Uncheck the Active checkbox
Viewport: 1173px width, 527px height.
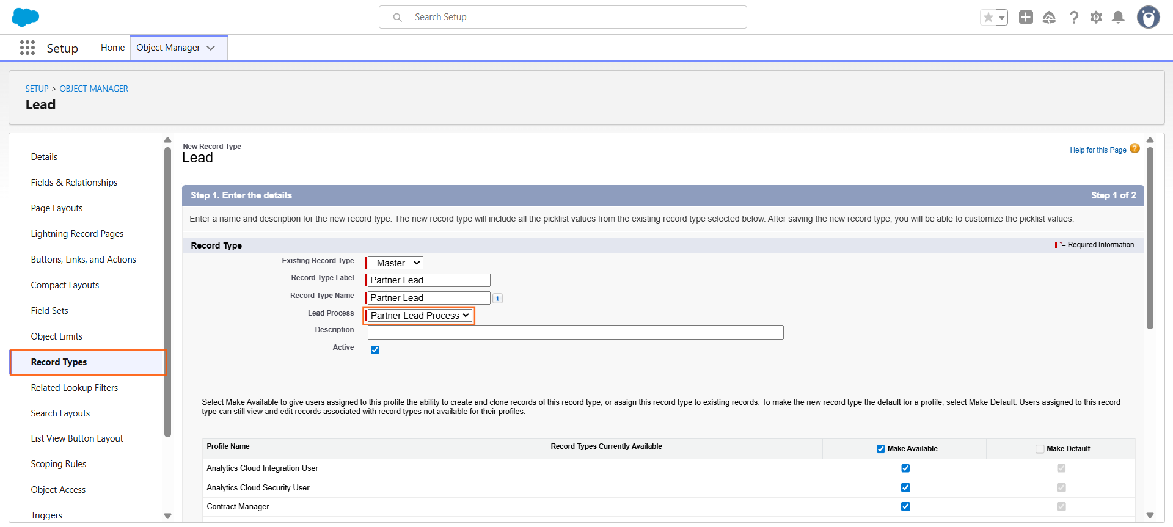[375, 350]
